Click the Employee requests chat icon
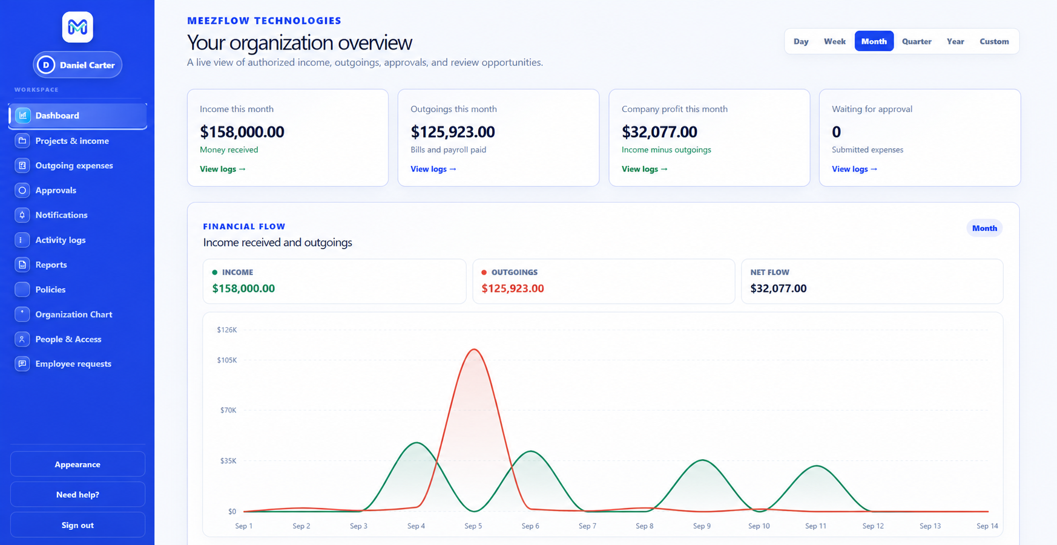This screenshot has width=1057, height=545. tap(22, 364)
